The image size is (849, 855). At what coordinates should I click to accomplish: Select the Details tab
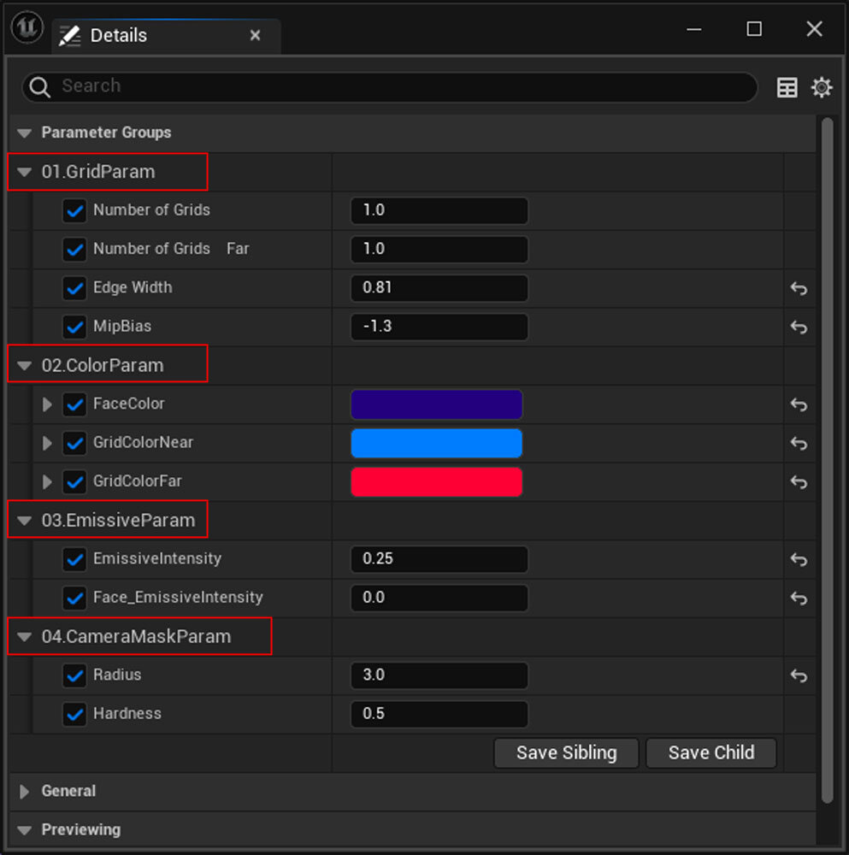click(x=118, y=35)
